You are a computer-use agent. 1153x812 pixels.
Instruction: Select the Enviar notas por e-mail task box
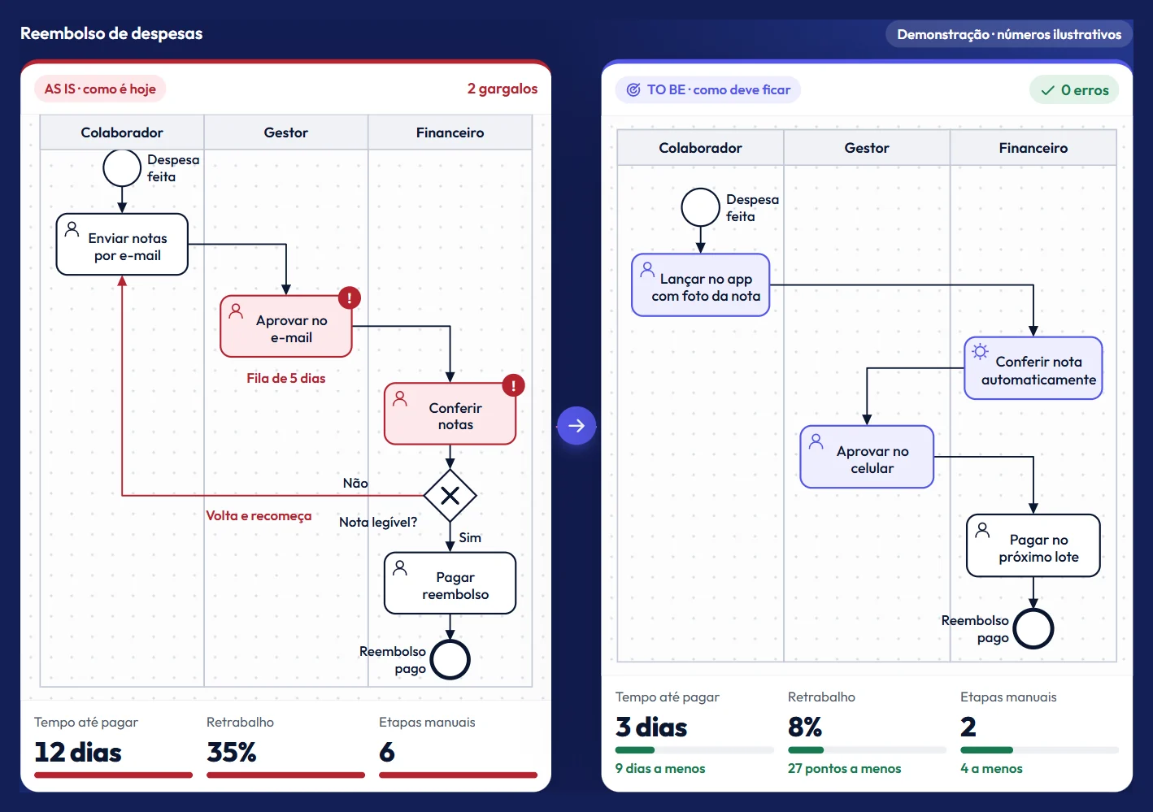tap(122, 245)
